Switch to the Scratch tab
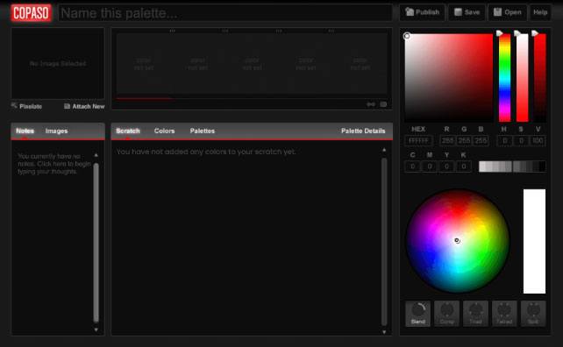 [128, 131]
